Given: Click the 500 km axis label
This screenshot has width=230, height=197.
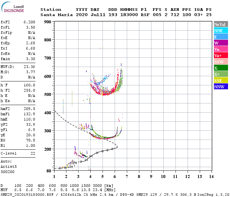Looking at the screenshot, I should (48, 95).
